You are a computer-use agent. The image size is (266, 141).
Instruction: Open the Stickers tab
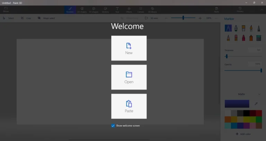[105, 10]
